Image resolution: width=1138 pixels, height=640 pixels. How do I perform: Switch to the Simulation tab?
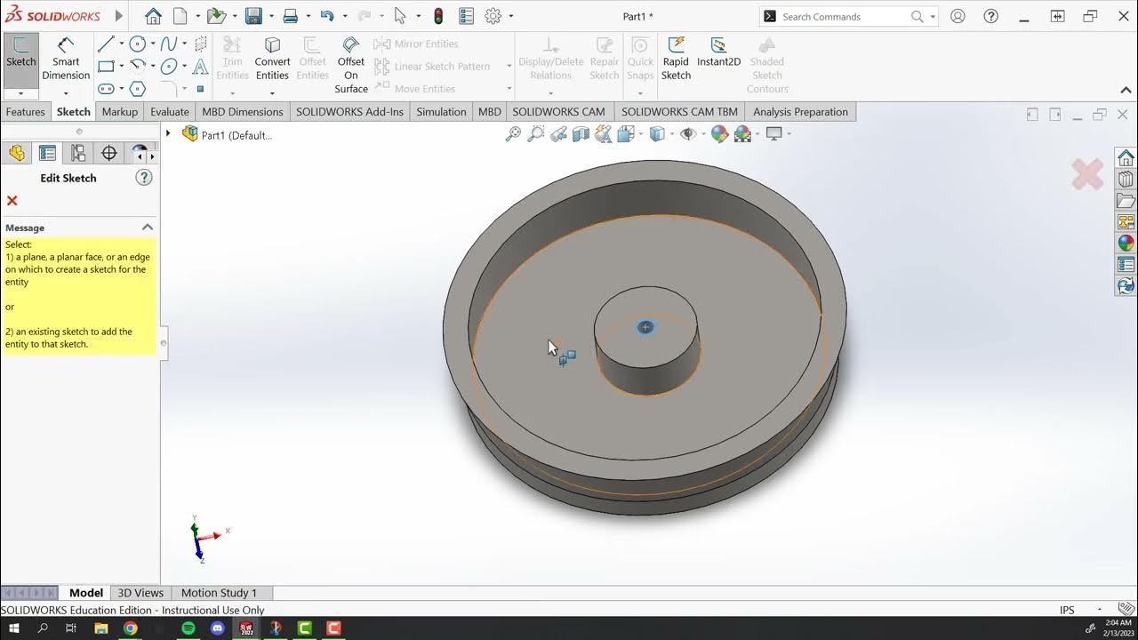[441, 112]
